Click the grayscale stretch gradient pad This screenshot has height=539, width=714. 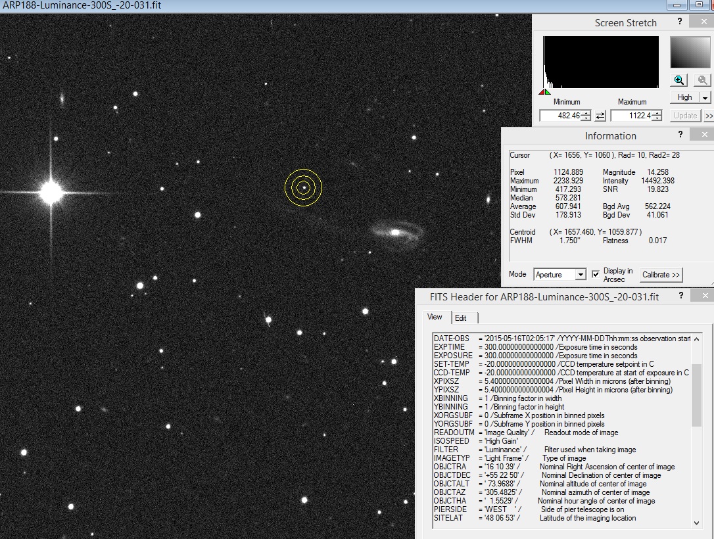(690, 53)
